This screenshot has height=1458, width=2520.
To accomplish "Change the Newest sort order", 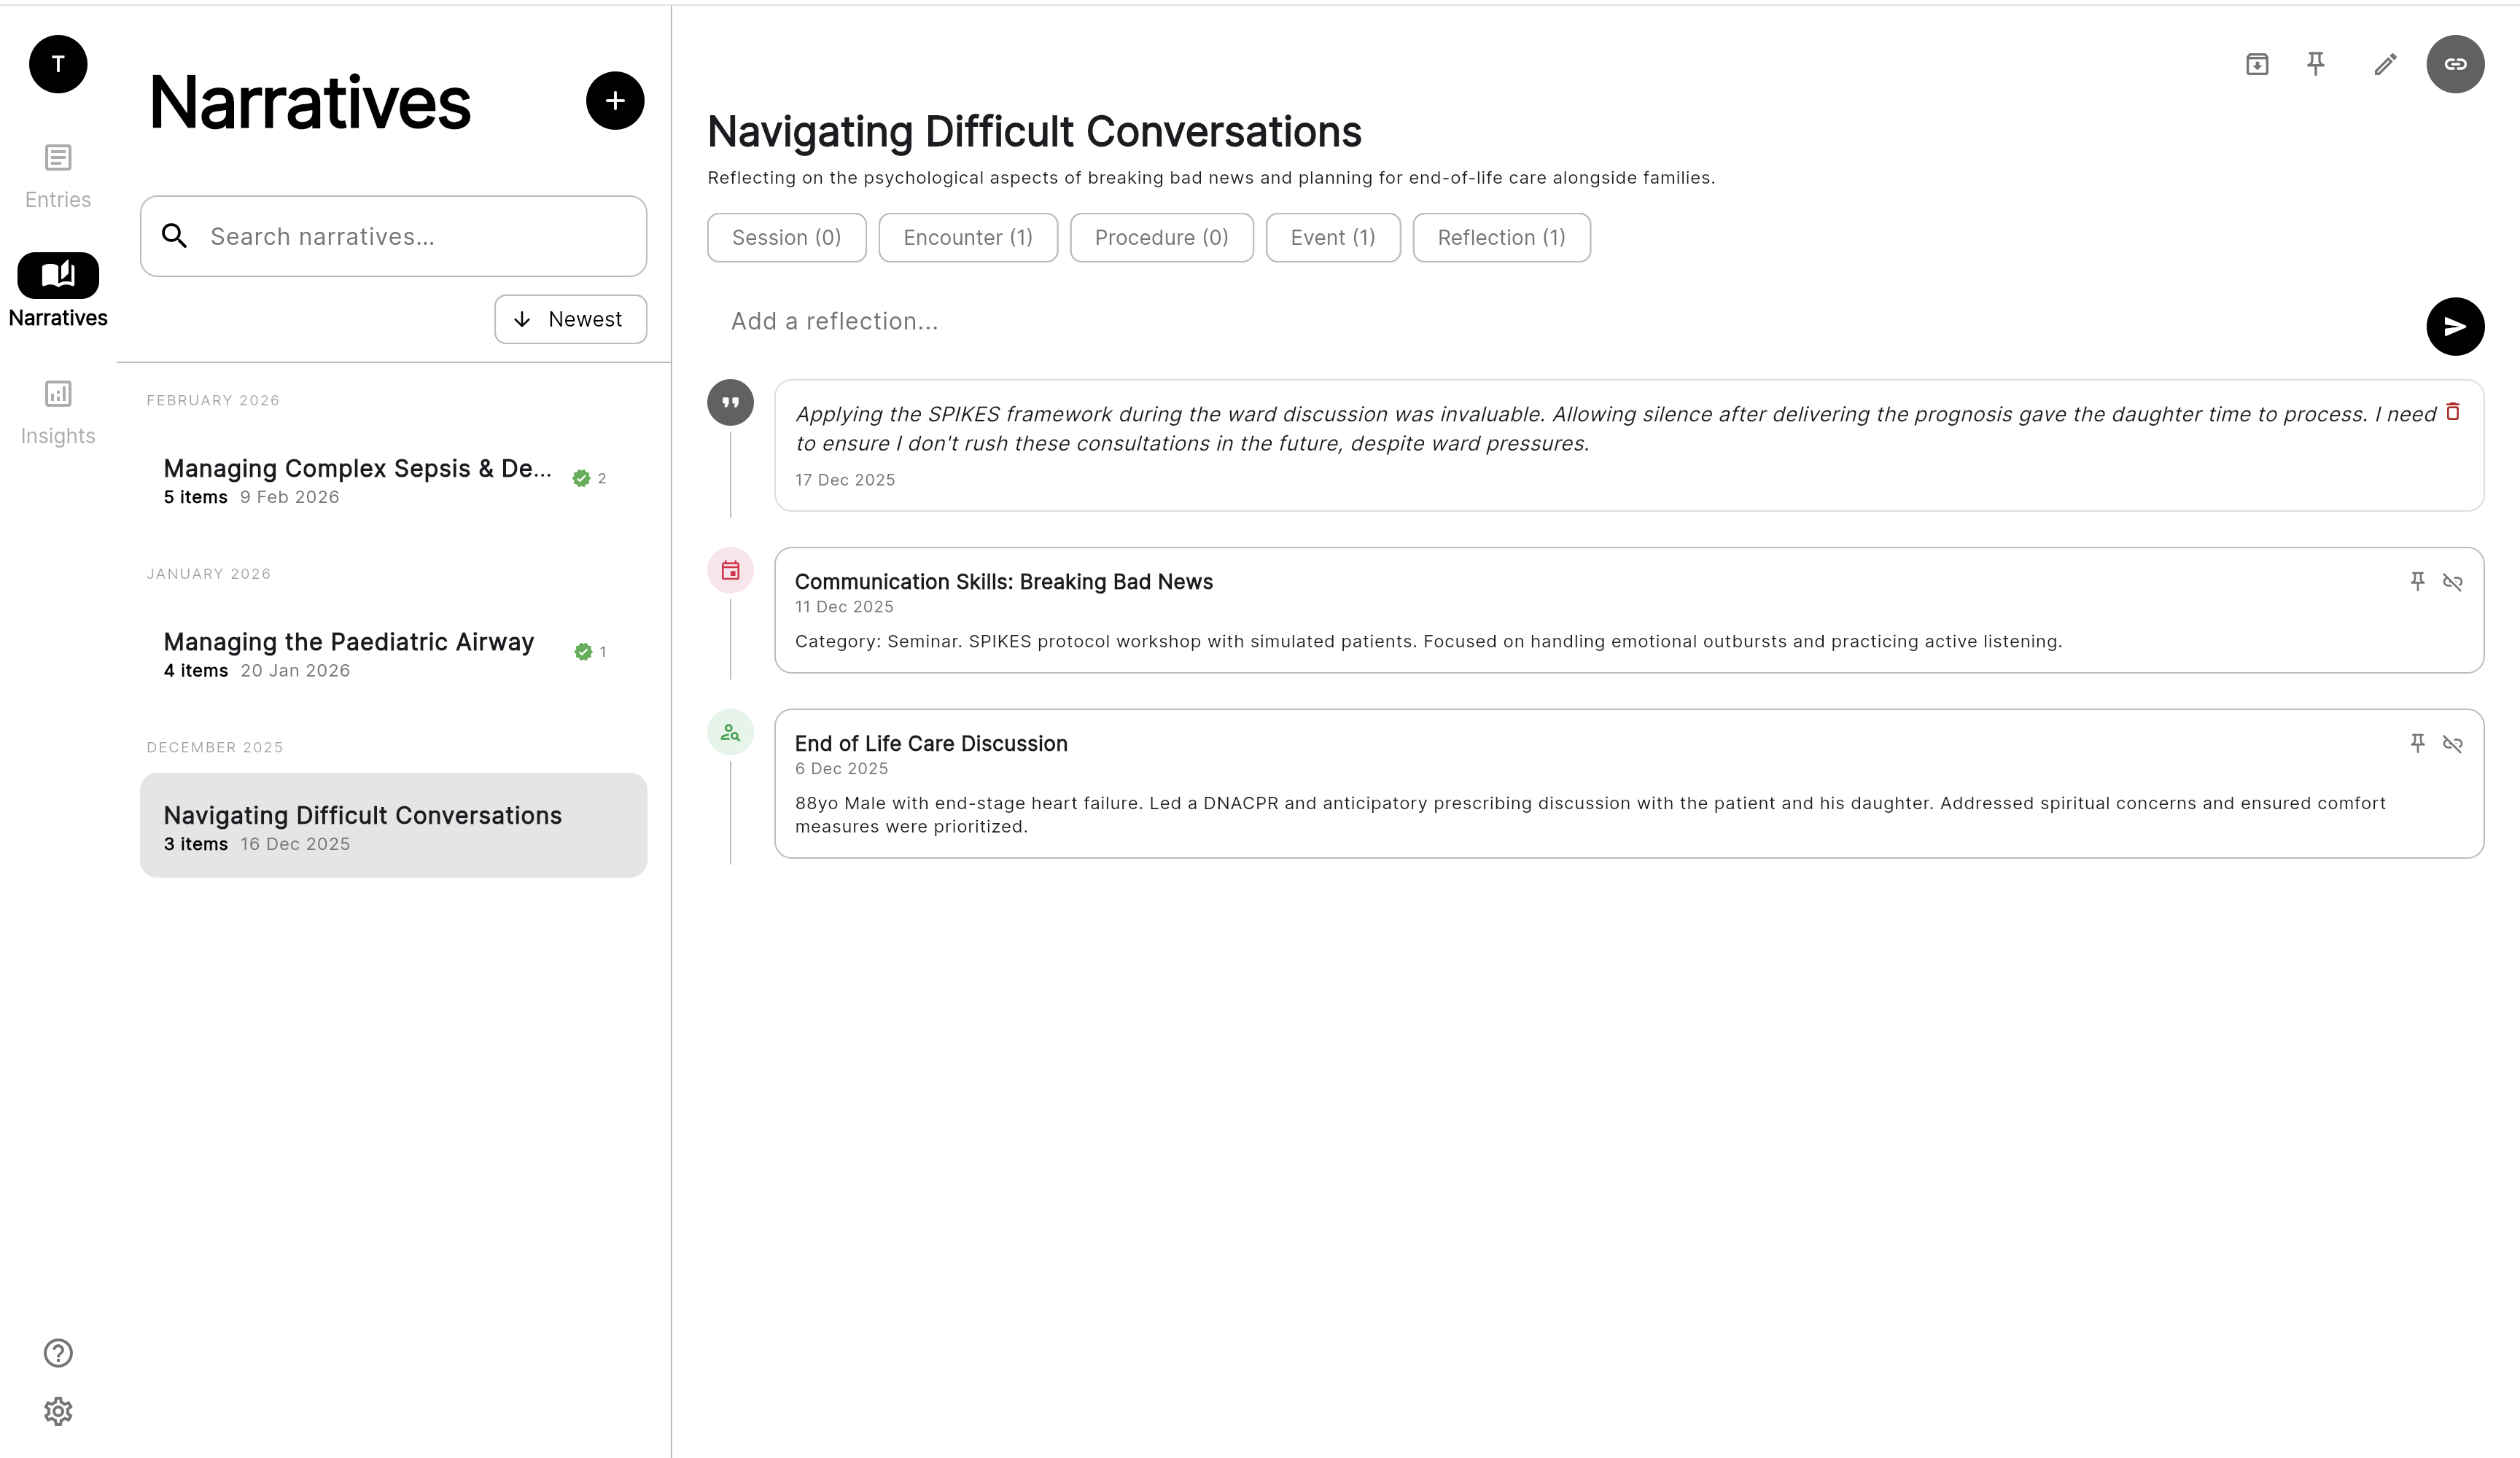I will pos(570,319).
